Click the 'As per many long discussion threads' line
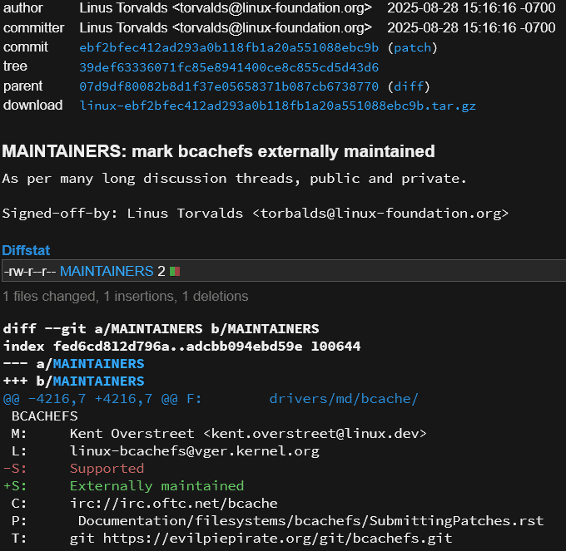 click(234, 179)
